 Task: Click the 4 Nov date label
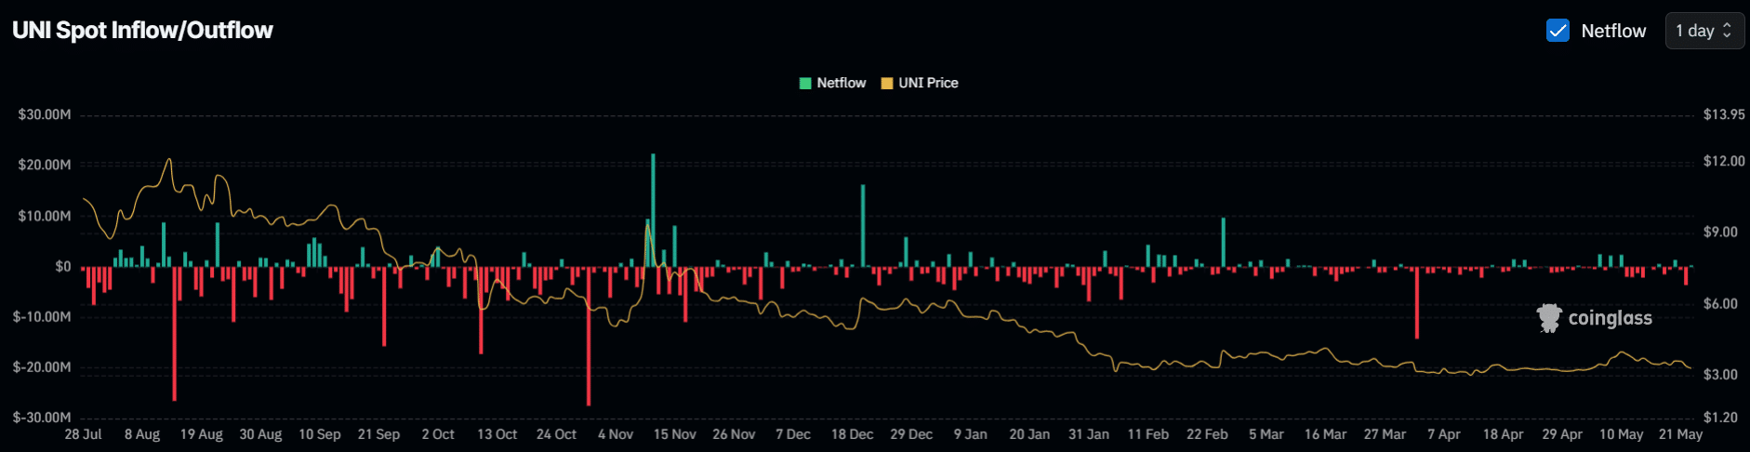click(616, 434)
